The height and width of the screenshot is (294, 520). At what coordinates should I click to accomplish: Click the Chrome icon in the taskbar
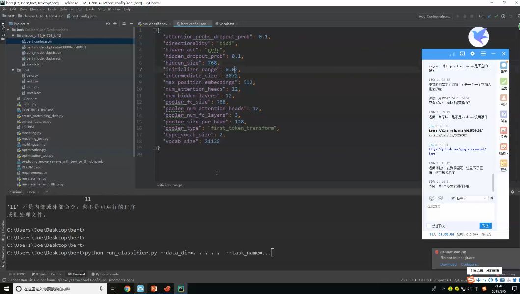(127, 289)
